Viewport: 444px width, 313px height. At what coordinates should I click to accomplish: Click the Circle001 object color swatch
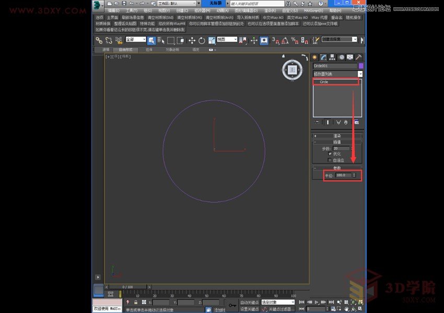point(361,65)
